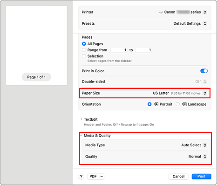Open the Printer selection dropdown
Image resolution: width=217 pixels, height=185 pixels.
point(205,12)
